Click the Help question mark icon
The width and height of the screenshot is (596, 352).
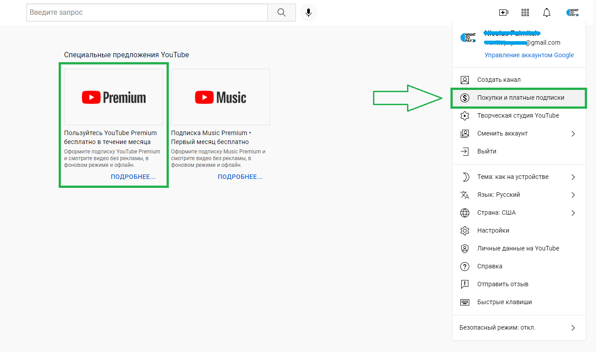point(465,266)
